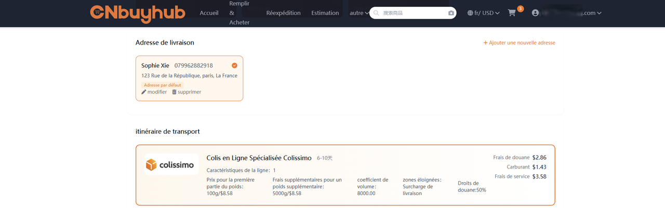Select the Sophie Xie address card

pyautogui.click(x=189, y=78)
